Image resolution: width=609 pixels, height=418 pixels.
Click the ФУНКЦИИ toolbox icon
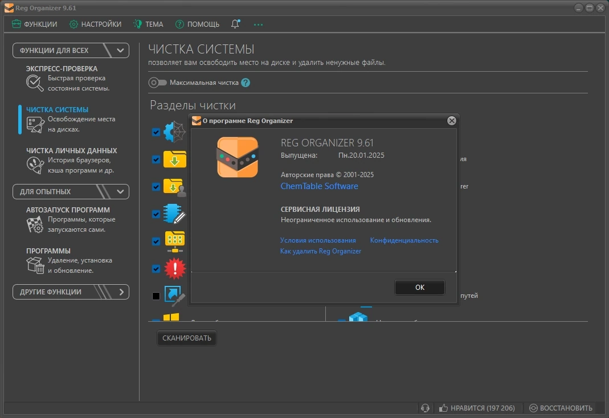pyautogui.click(x=17, y=24)
